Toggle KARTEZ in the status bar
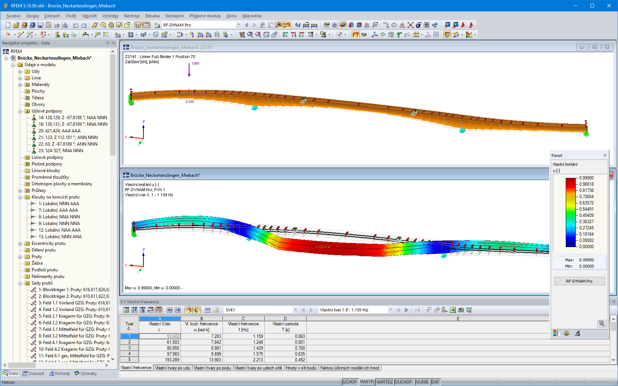Image resolution: width=618 pixels, height=386 pixels. click(x=385, y=382)
